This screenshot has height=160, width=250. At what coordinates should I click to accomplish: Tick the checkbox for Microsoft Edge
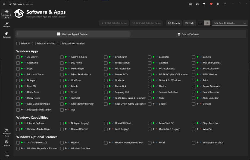106,69
